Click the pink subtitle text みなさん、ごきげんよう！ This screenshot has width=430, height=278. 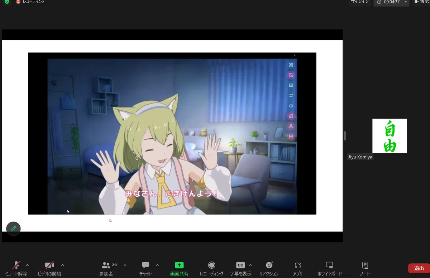(x=172, y=194)
